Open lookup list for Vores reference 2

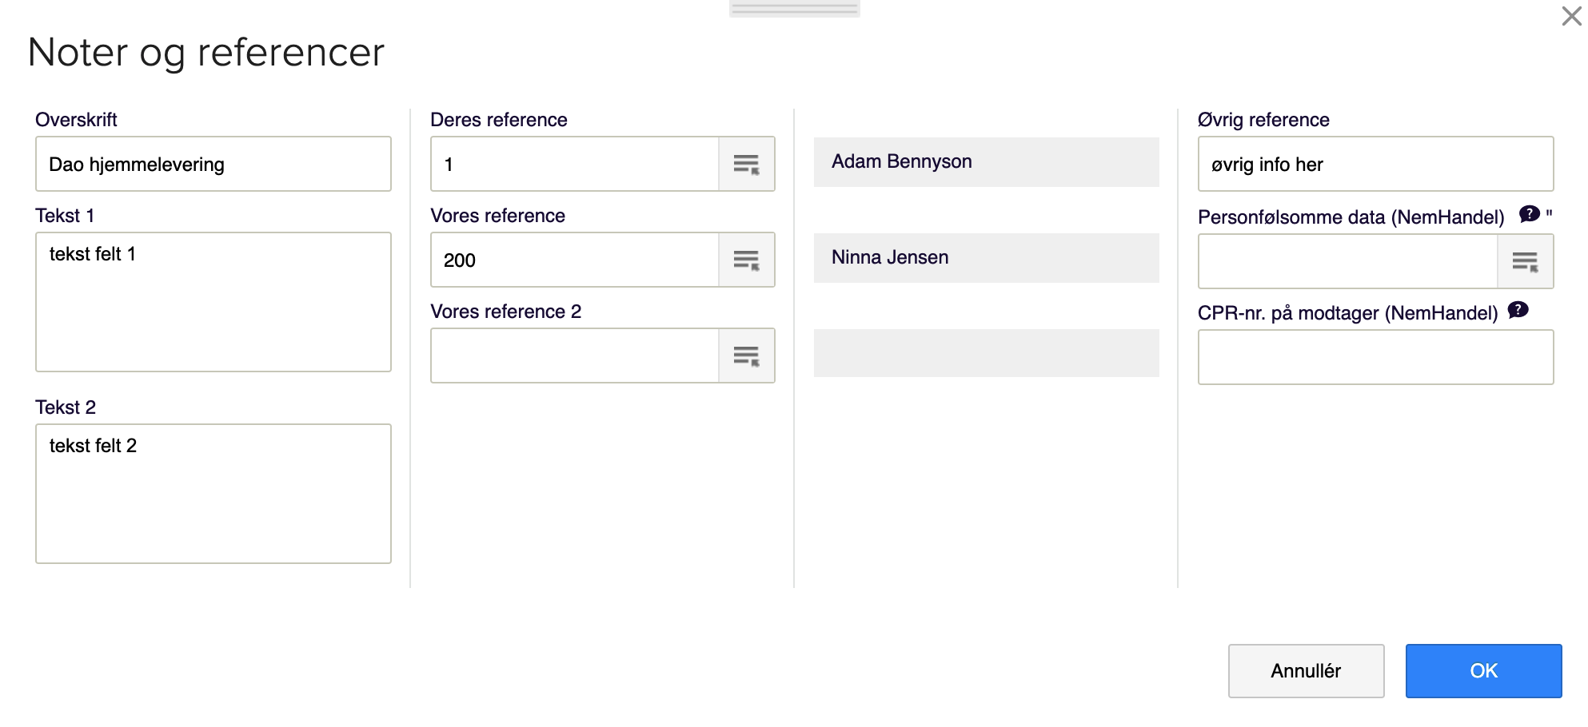pyautogui.click(x=746, y=356)
